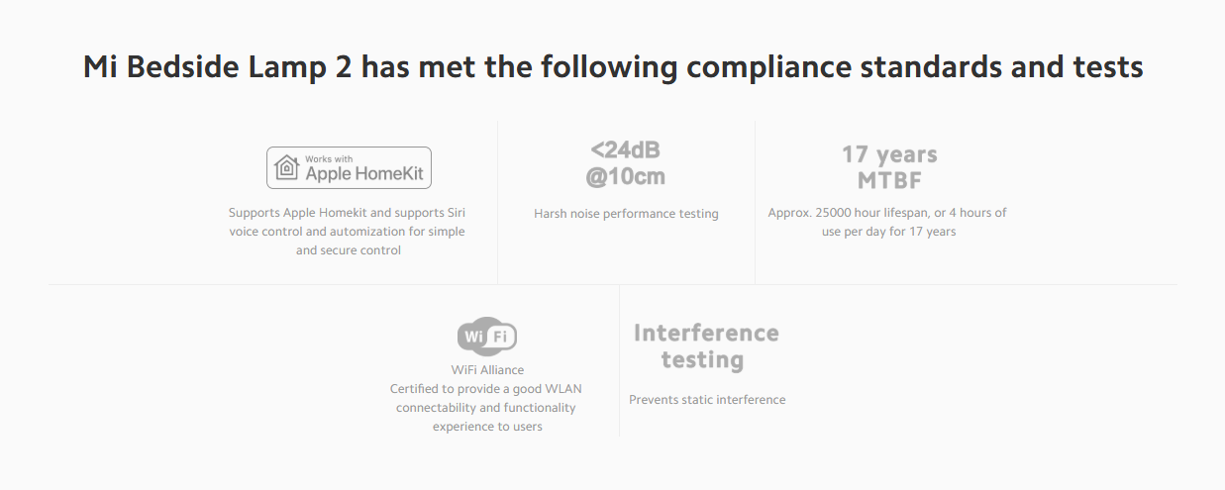Screen dimensions: 1225x490
Task: Click the 25000 hour lifespan description
Action: click(x=887, y=222)
